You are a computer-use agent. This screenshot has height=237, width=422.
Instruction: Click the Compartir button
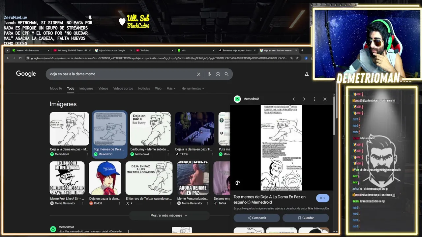pos(257,218)
